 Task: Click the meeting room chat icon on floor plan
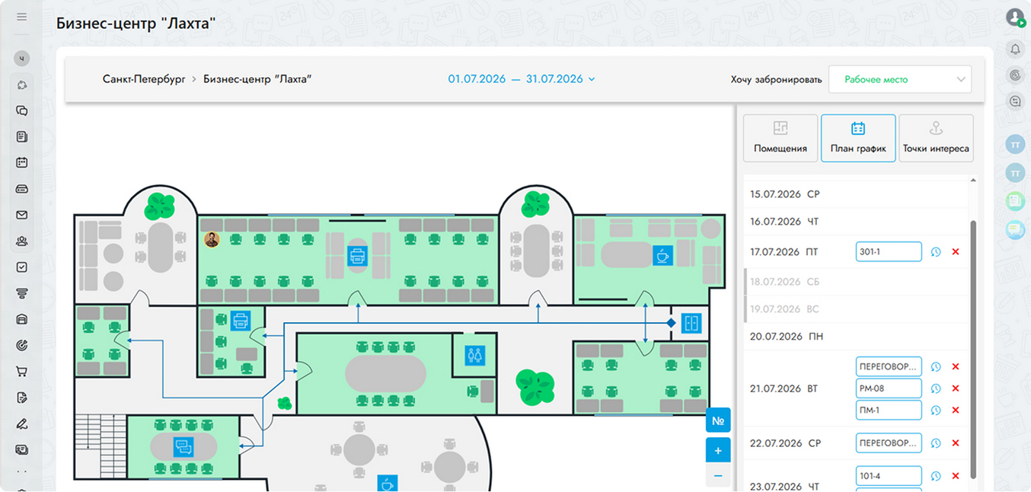pyautogui.click(x=184, y=447)
